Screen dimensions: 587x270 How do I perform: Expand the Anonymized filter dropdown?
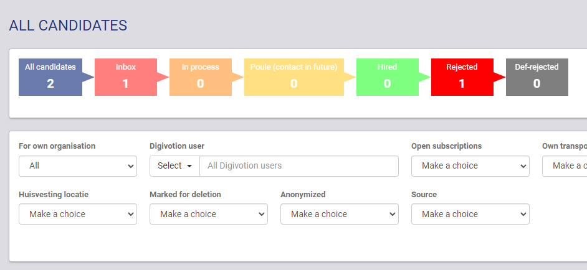click(x=339, y=214)
